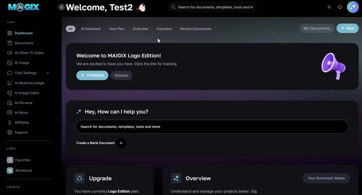Open the user avatar menu
Screen dimensions: 362x195
[352, 7]
